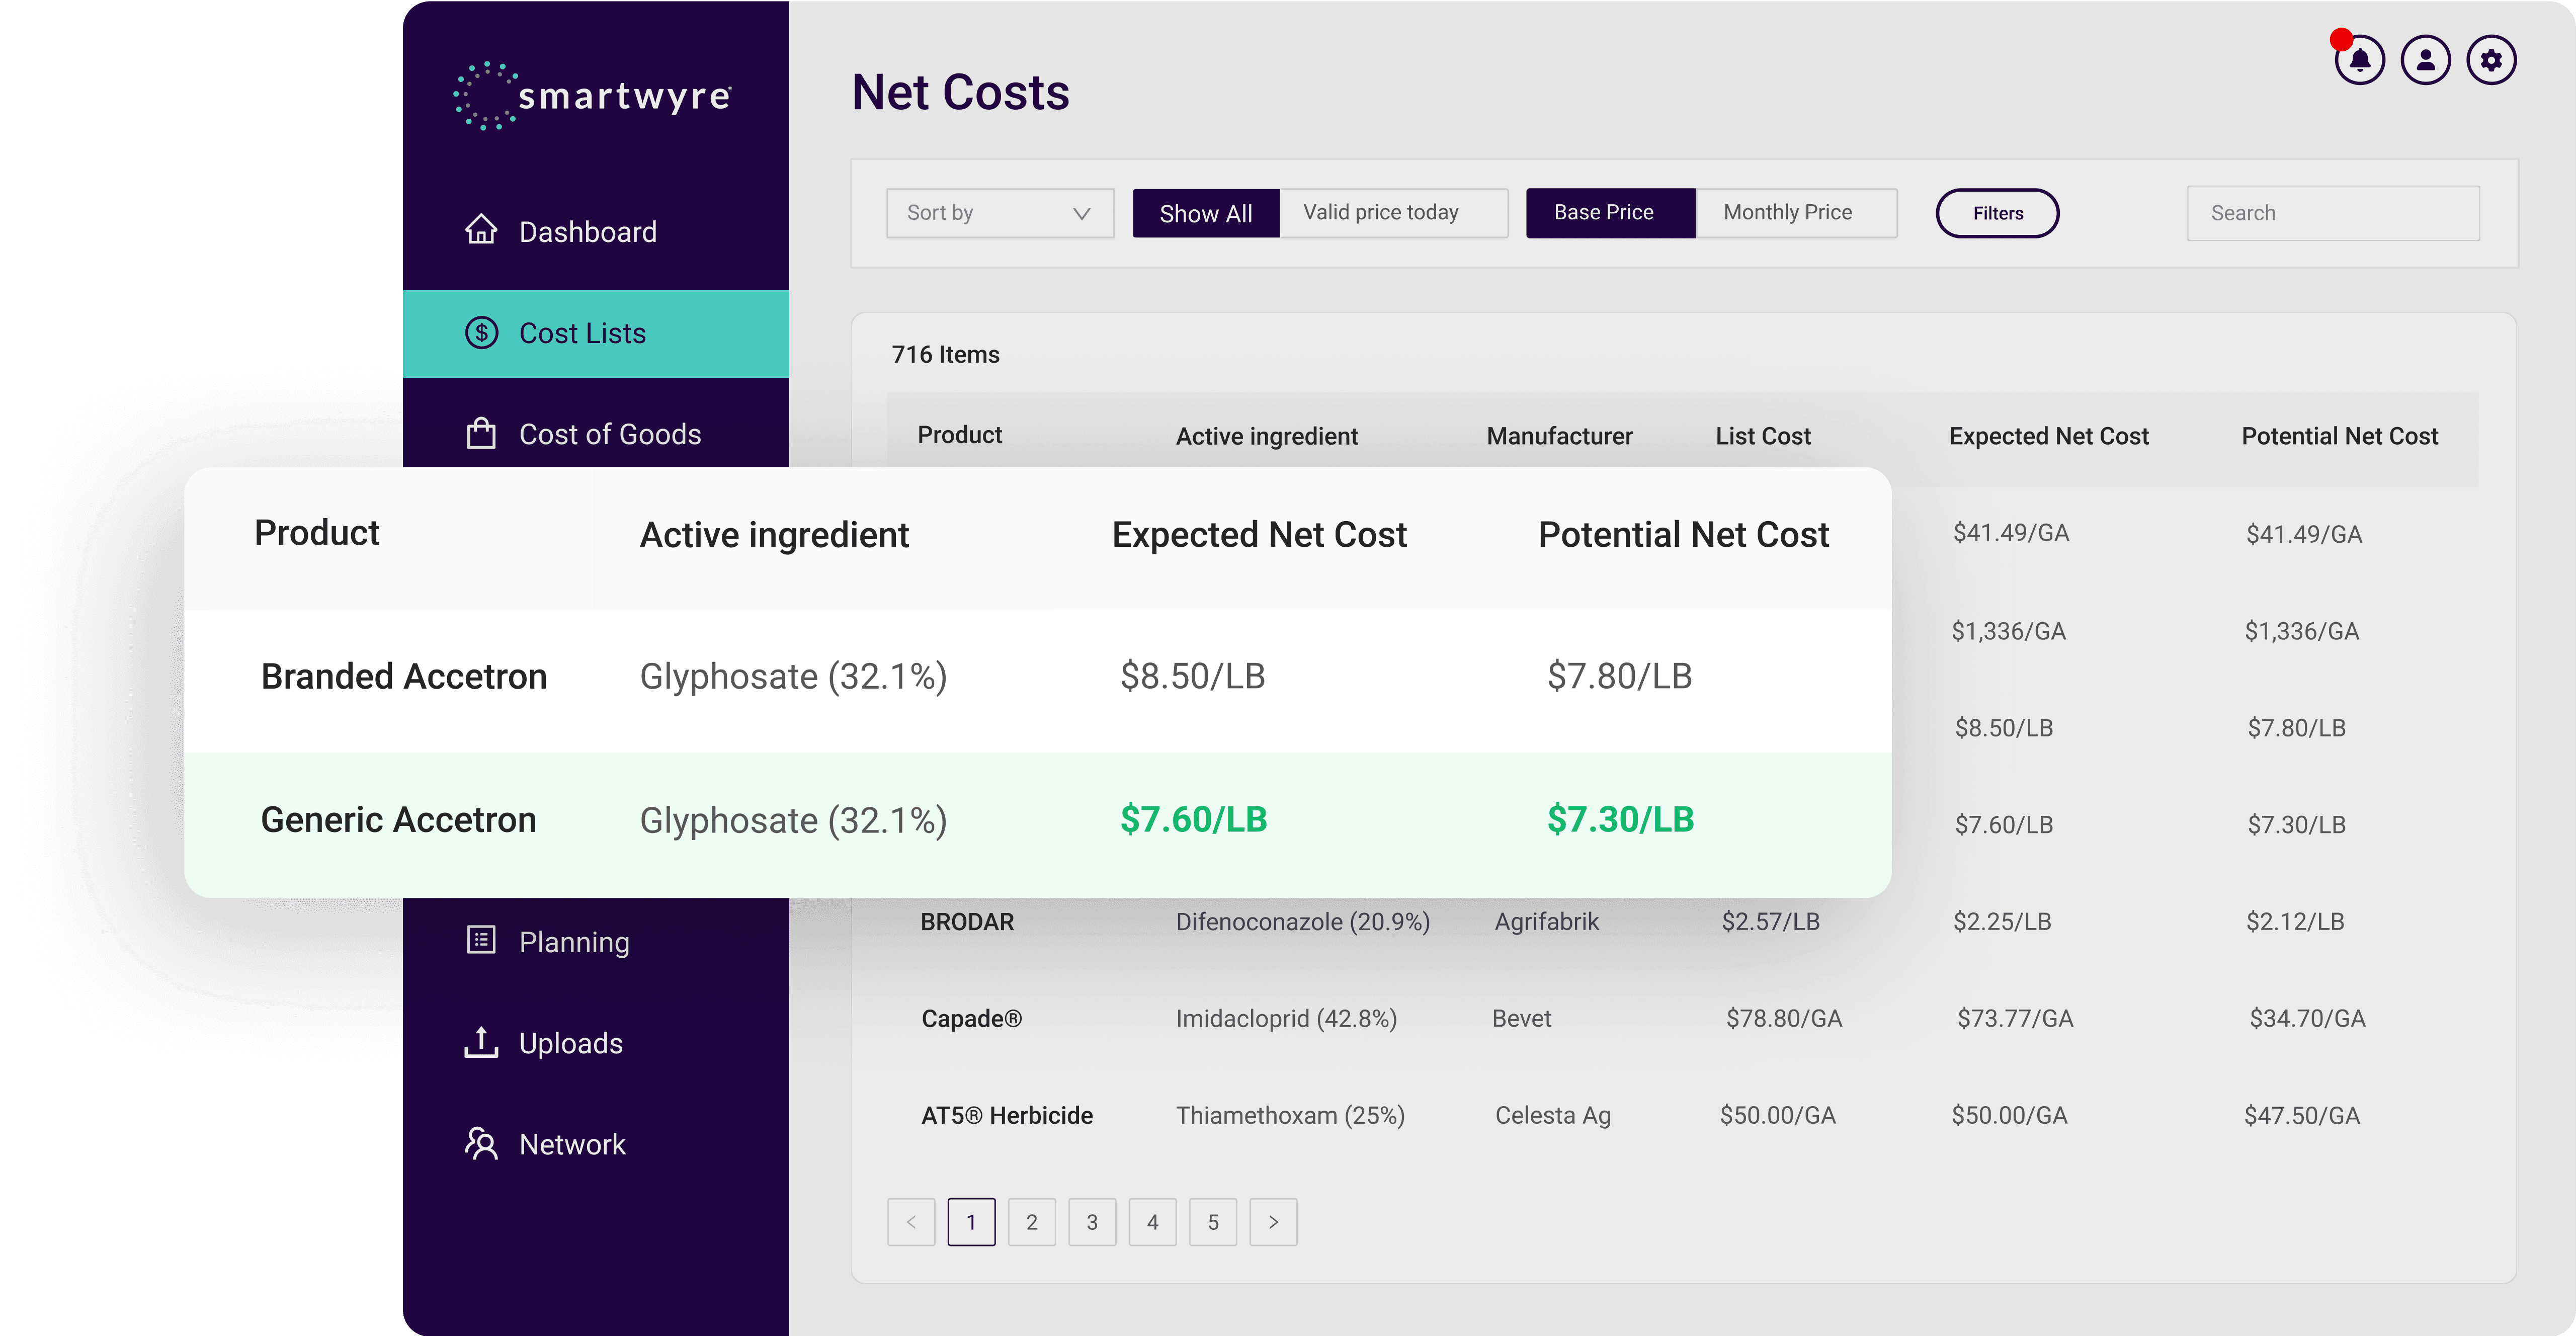
Task: Go to page 3
Action: pyautogui.click(x=1092, y=1222)
